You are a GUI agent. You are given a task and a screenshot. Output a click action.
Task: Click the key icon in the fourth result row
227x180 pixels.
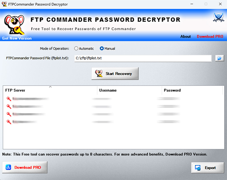click(9, 122)
